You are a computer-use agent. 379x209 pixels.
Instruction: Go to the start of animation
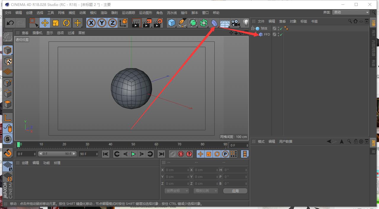click(106, 154)
